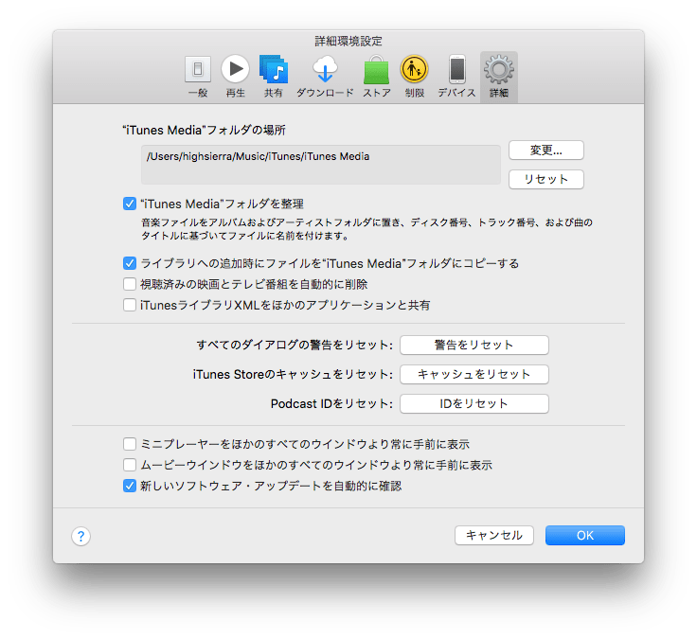Enable 視聴済みの映画とテレビ番組を自動的に削除
Screen dimensions: 697x639
pyautogui.click(x=130, y=284)
